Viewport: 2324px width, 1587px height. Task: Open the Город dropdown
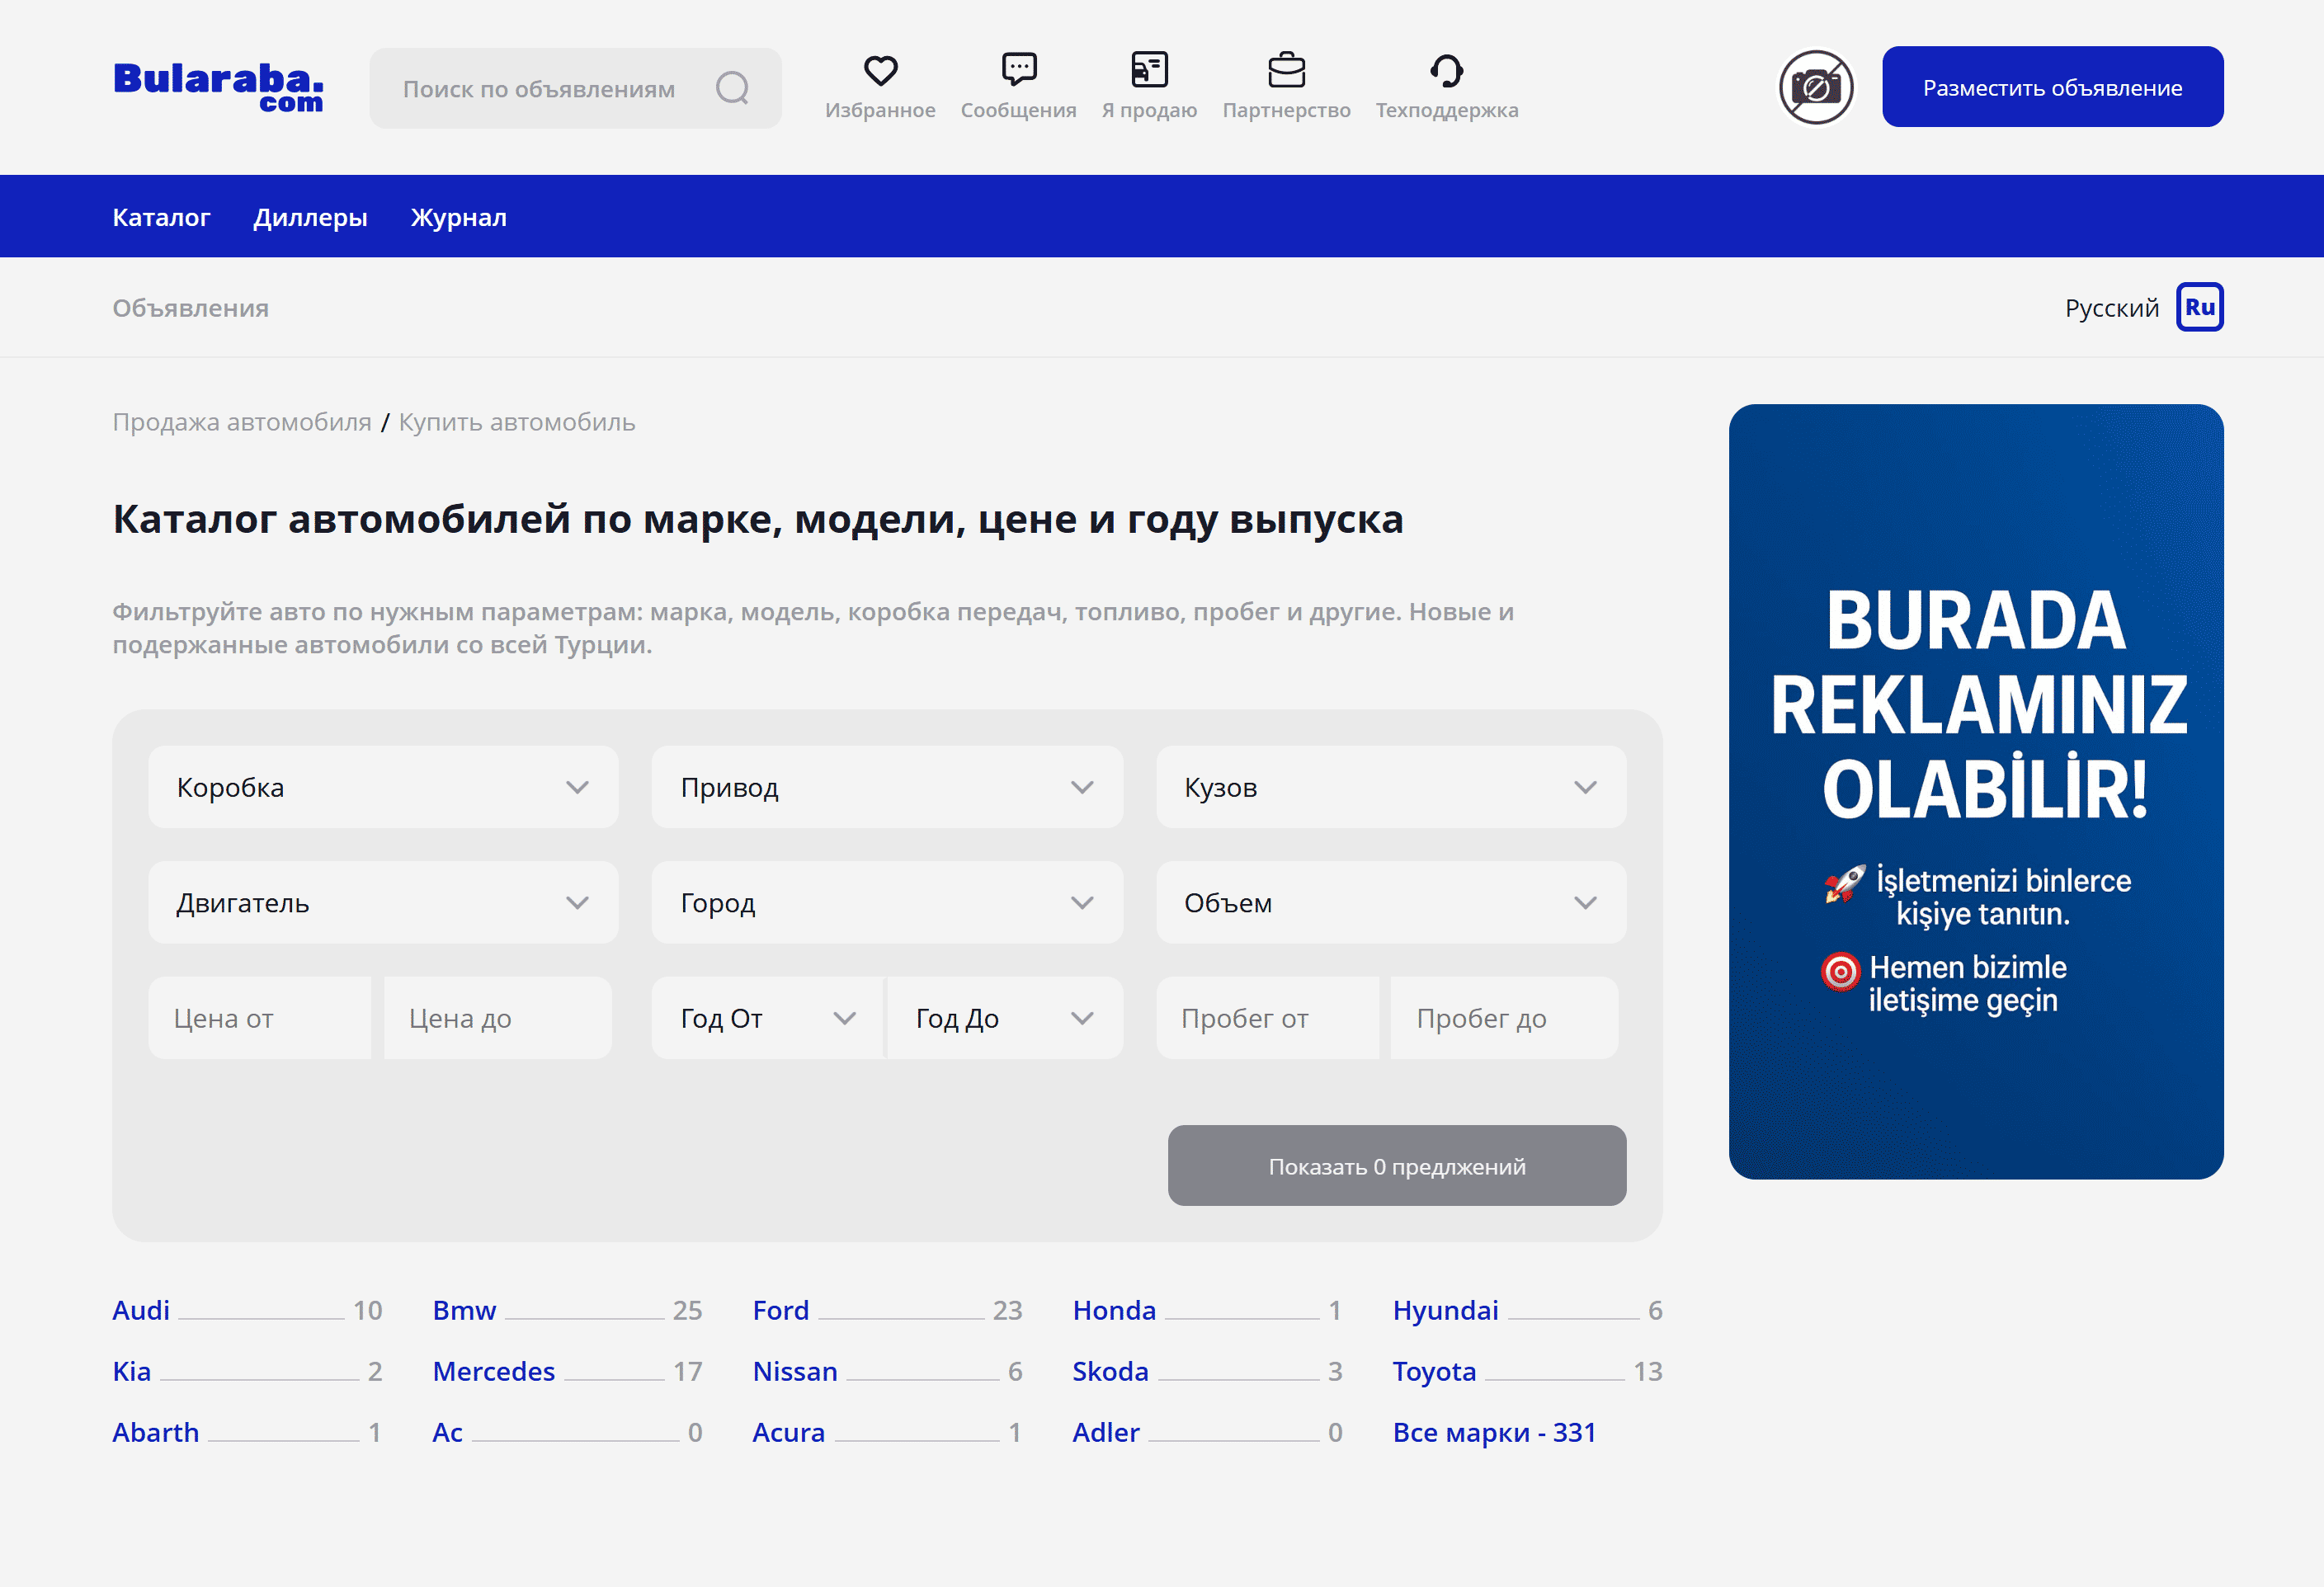tap(886, 902)
